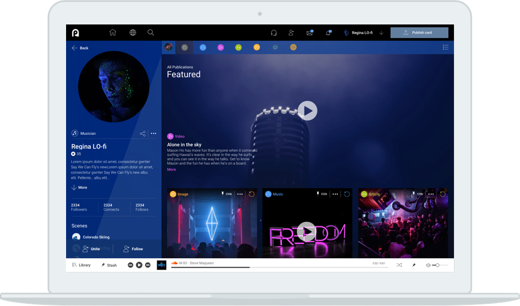This screenshot has width=520, height=306.
Task: Click M 83 - Steve Maqueen track title
Action: point(196,263)
